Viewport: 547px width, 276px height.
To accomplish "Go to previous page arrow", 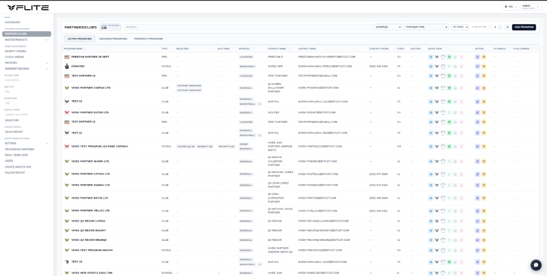I will [x=490, y=27].
